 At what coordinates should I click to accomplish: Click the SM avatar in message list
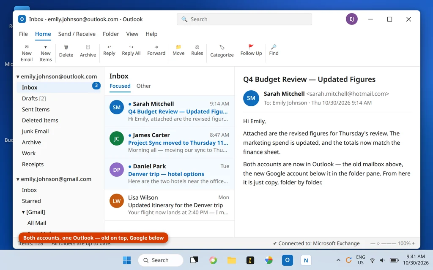[117, 107]
